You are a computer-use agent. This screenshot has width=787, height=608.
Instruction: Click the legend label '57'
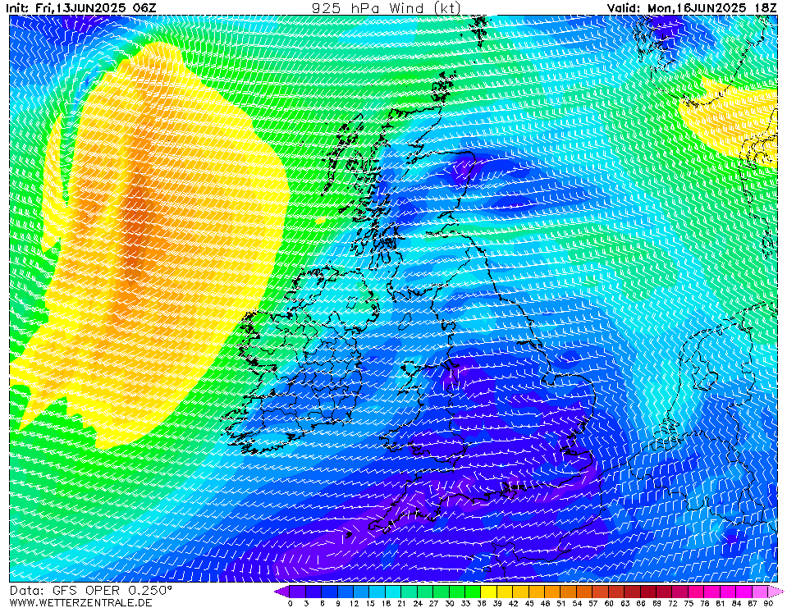click(593, 603)
